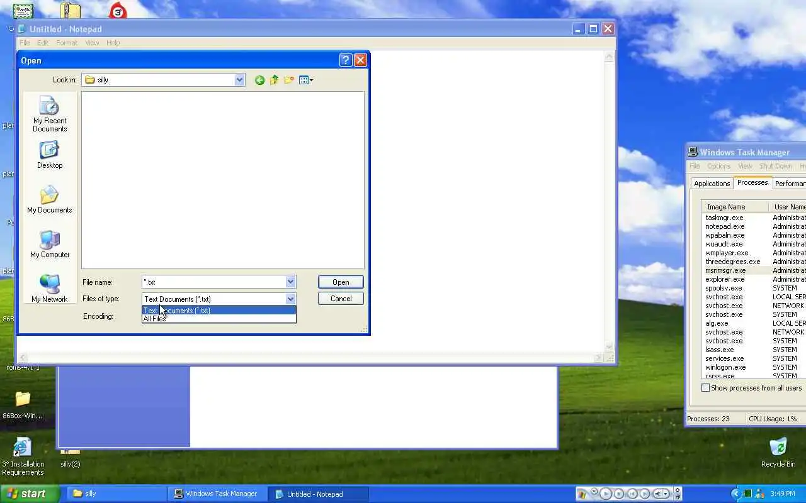Screen dimensions: 806x503
Task: Click the Start button
Action: click(30, 494)
